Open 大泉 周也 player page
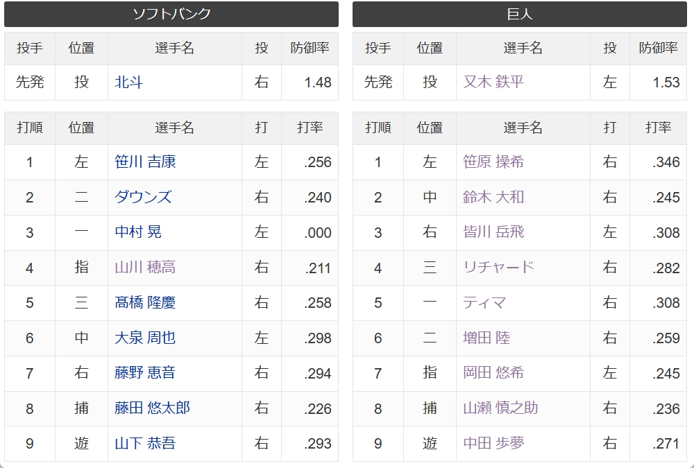Viewport: 694px width, 468px height. coord(145,338)
